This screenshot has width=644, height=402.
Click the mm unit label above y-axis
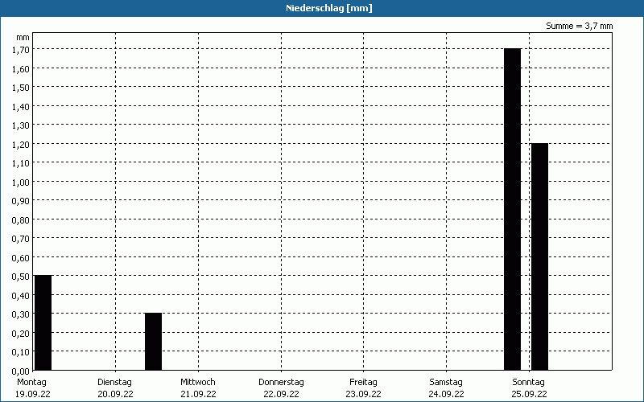[x=23, y=37]
